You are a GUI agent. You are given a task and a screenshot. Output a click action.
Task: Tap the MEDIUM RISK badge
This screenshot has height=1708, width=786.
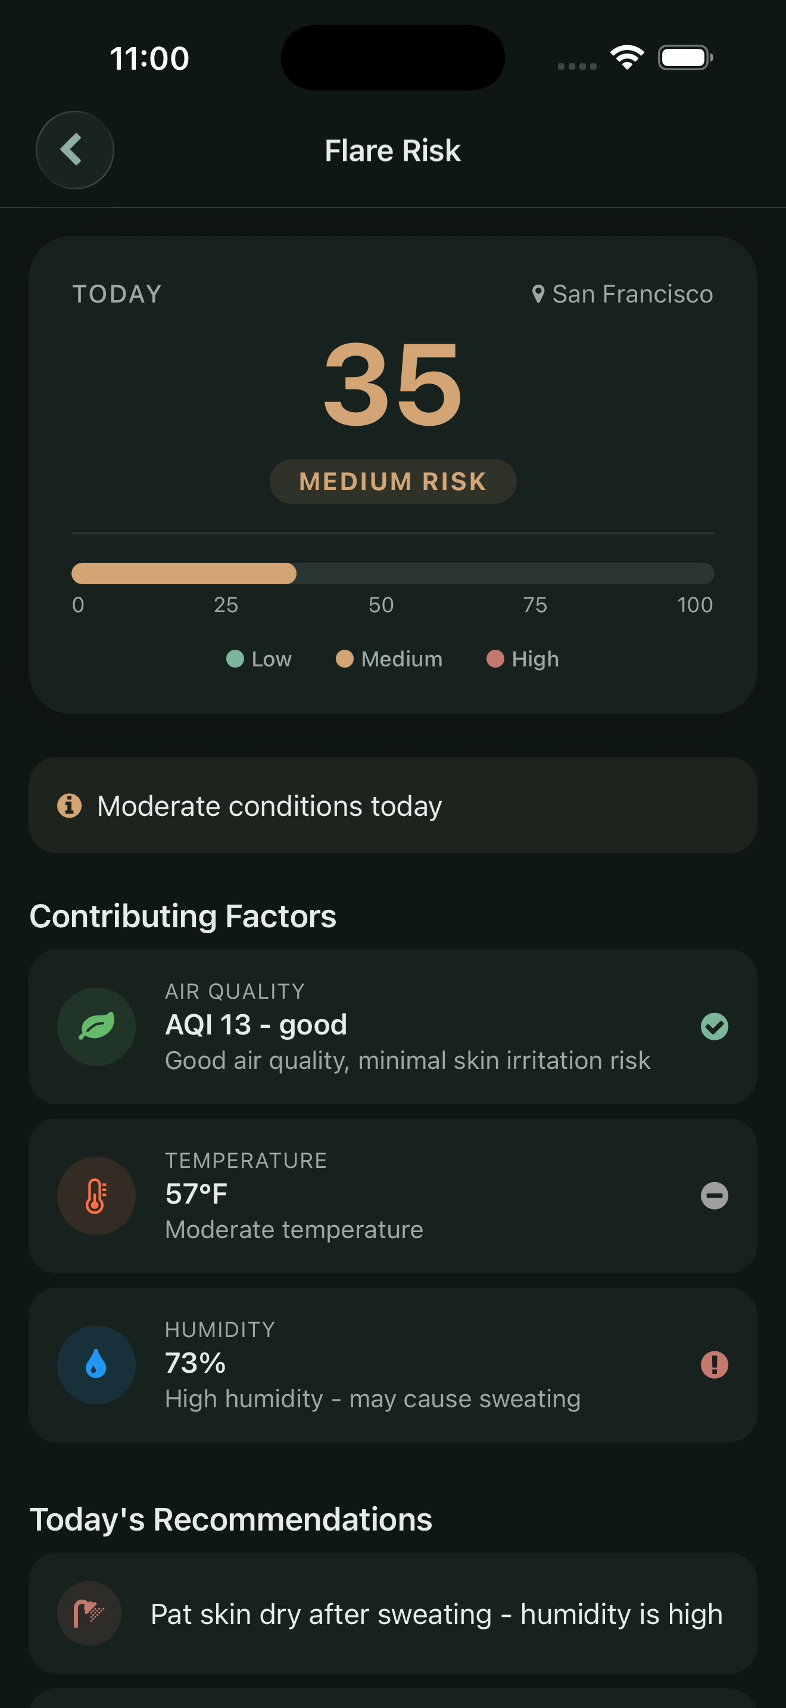[x=392, y=481]
